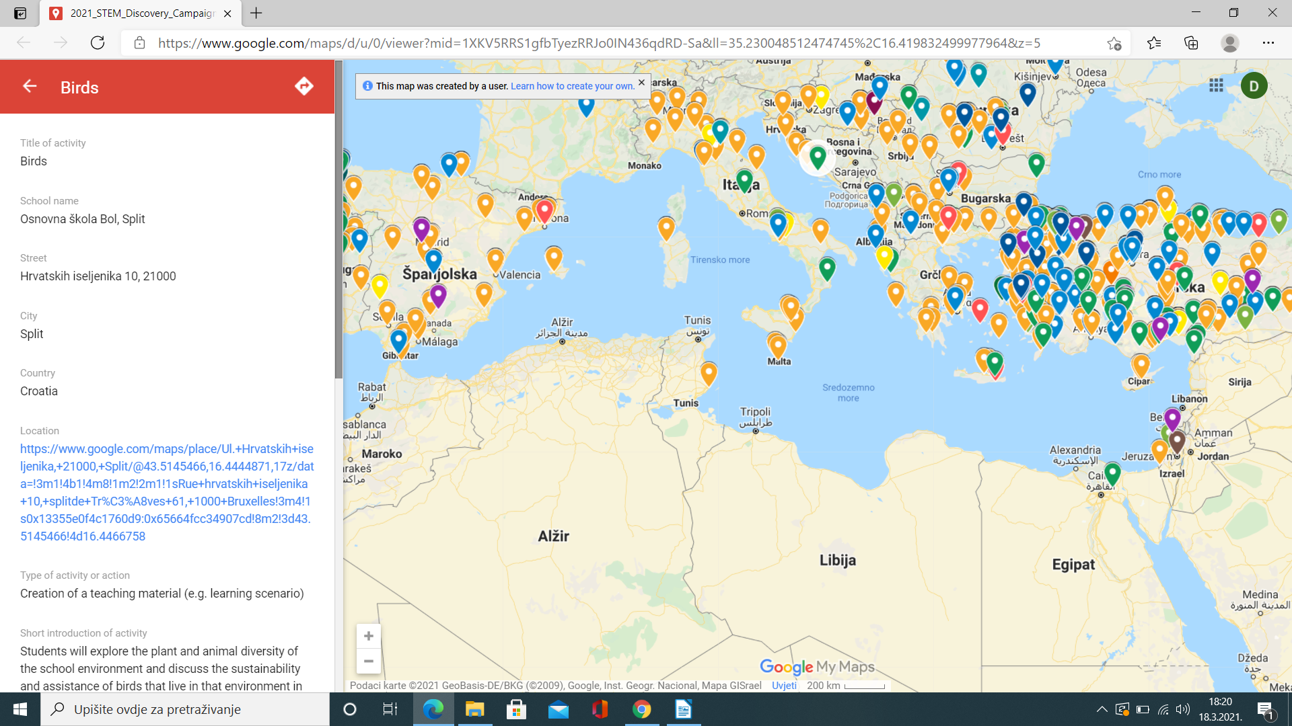Image resolution: width=1292 pixels, height=726 pixels.
Task: Open Office app in taskbar
Action: pyautogui.click(x=600, y=709)
